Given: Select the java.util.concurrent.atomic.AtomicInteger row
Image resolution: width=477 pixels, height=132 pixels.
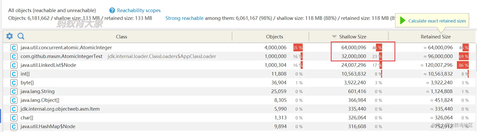Looking at the screenshot, I should (x=240, y=48).
